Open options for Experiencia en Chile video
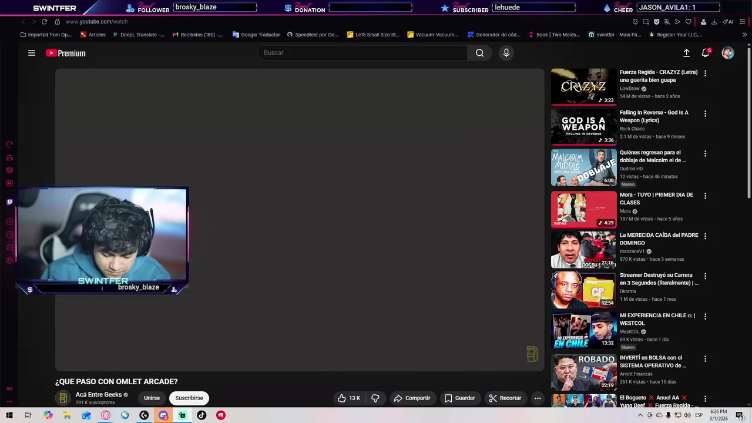 point(705,316)
